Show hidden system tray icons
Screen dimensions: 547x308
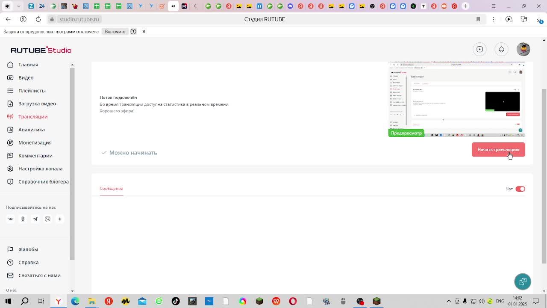pos(449,301)
